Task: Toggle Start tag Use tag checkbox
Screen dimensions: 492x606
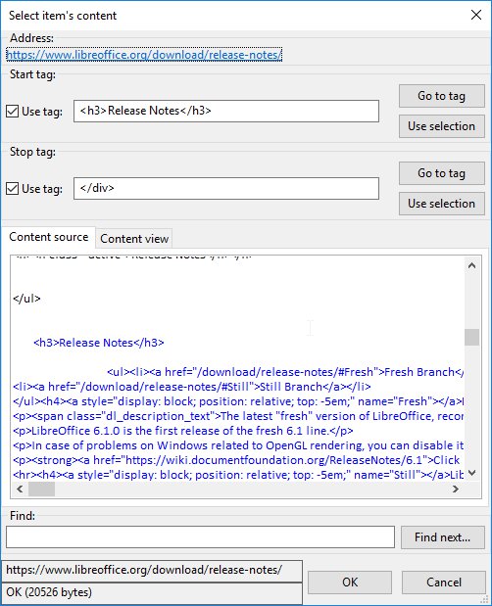Action: pos(13,112)
